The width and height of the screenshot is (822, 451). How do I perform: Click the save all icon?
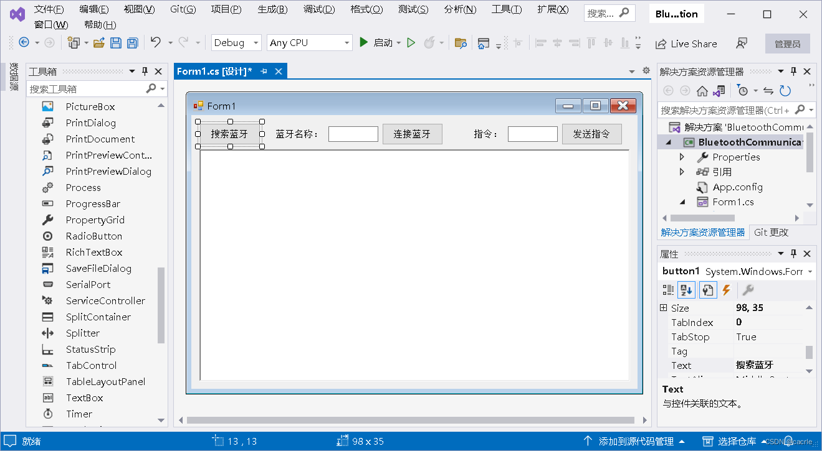[132, 42]
